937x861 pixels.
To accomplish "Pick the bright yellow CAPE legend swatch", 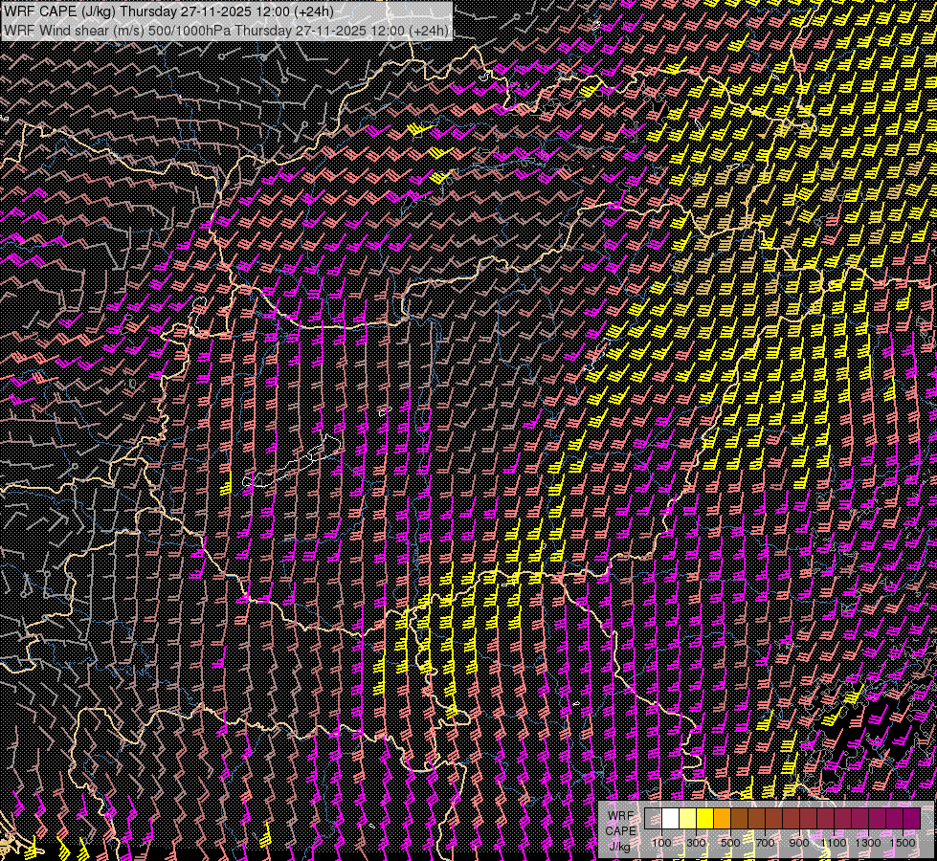I will pos(705,818).
